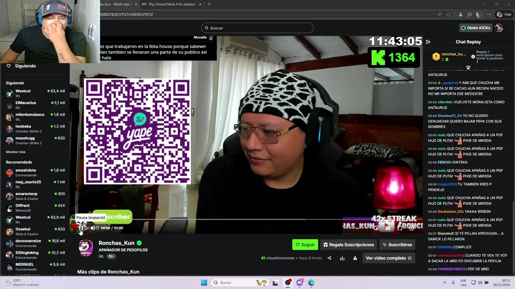Open iwobeka channel in sidebar
This screenshot has height=289, width=515.
click(35, 129)
